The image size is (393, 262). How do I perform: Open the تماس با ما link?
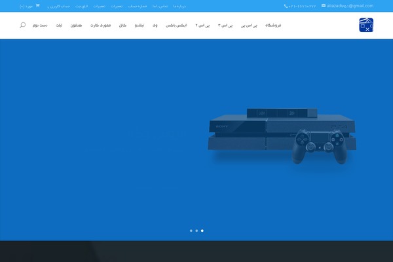tap(160, 7)
